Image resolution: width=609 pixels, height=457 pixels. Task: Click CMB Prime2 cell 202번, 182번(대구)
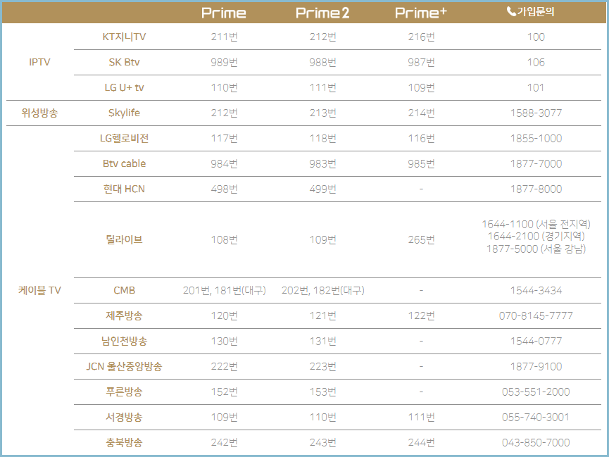click(322, 290)
